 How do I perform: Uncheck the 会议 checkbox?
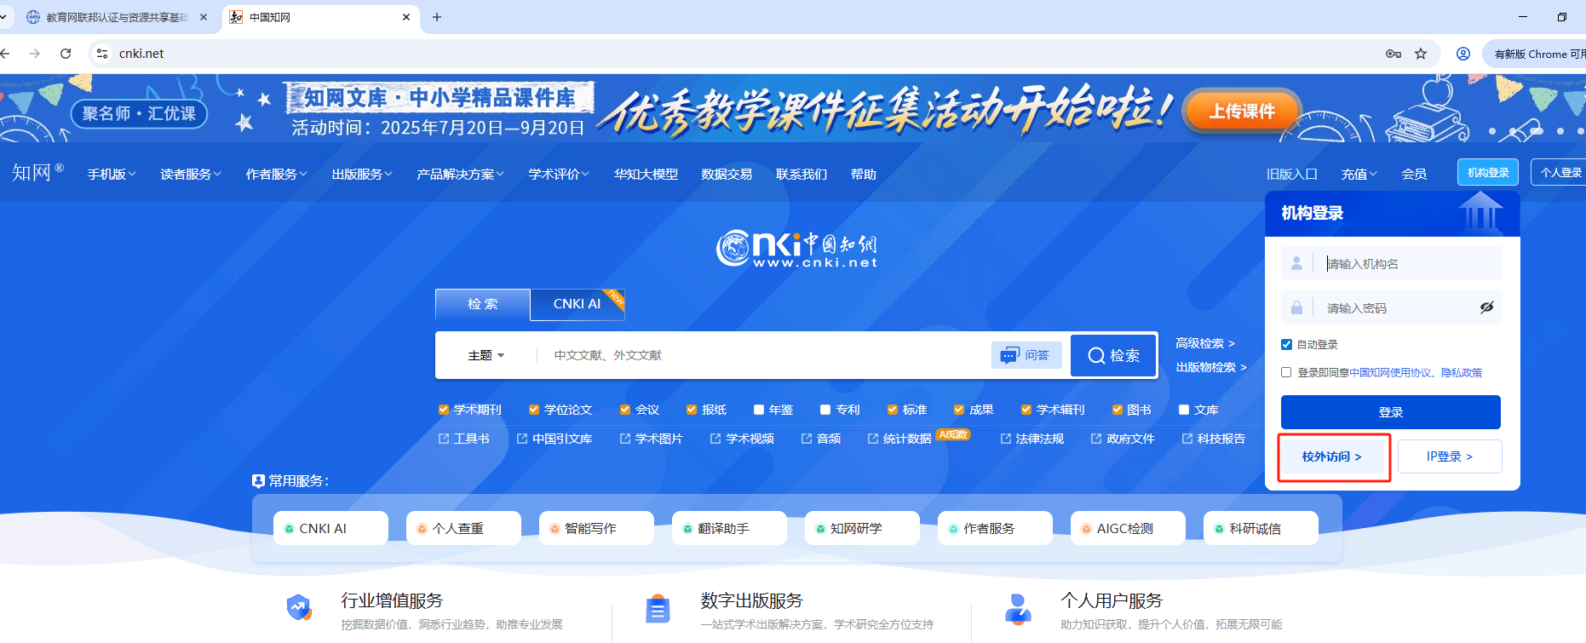pyautogui.click(x=625, y=410)
